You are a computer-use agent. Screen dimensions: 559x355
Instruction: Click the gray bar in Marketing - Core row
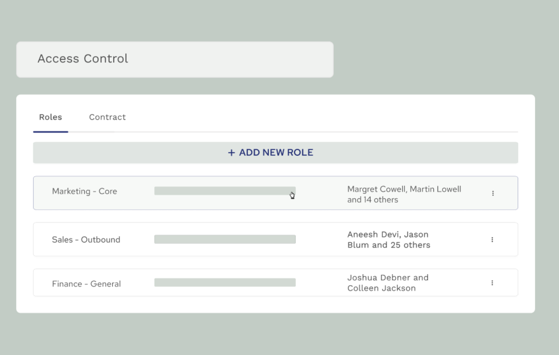tap(225, 191)
